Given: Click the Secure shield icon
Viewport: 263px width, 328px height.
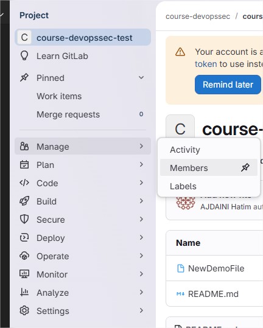Looking at the screenshot, I should [24, 219].
